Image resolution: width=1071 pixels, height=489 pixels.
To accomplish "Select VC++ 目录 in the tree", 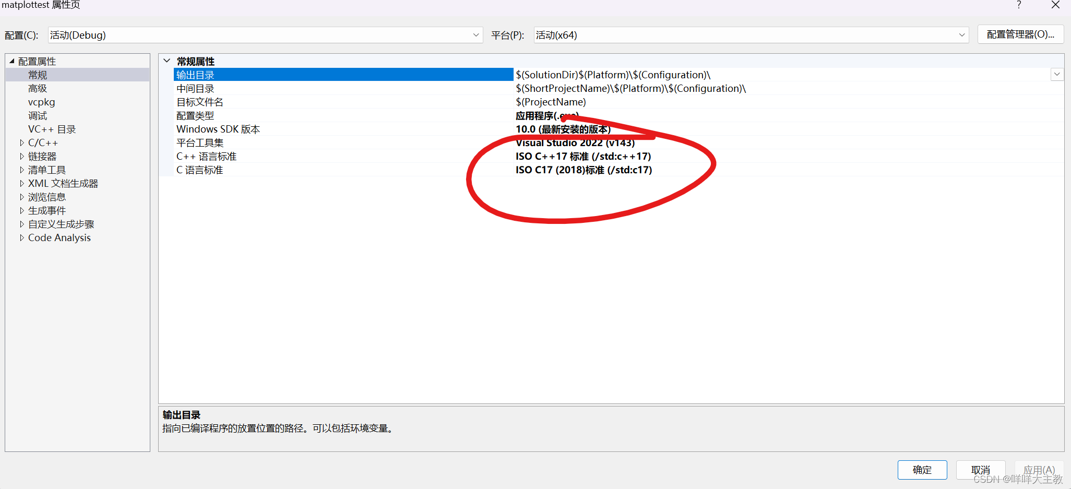I will pos(52,129).
